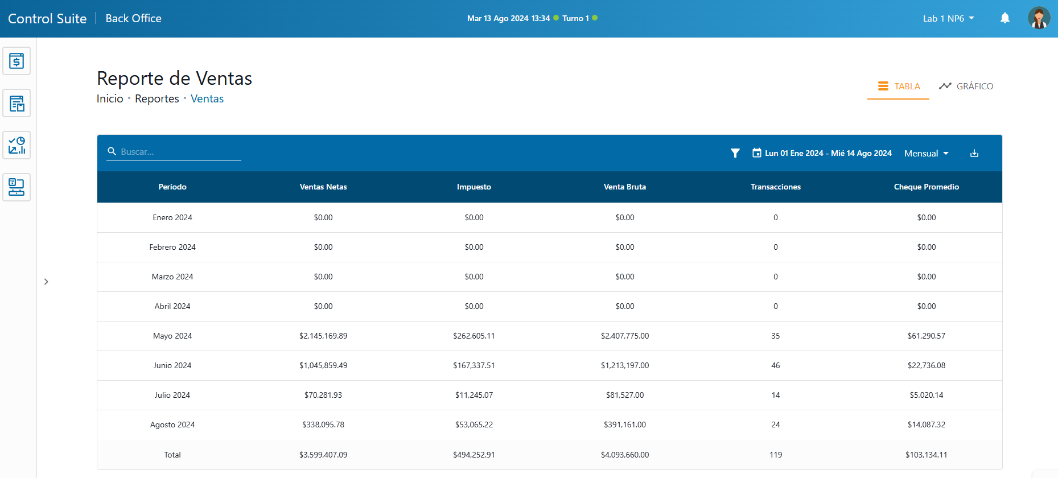The width and height of the screenshot is (1058, 478).
Task: Open the sales receipt sidebar icon
Action: coord(17,61)
